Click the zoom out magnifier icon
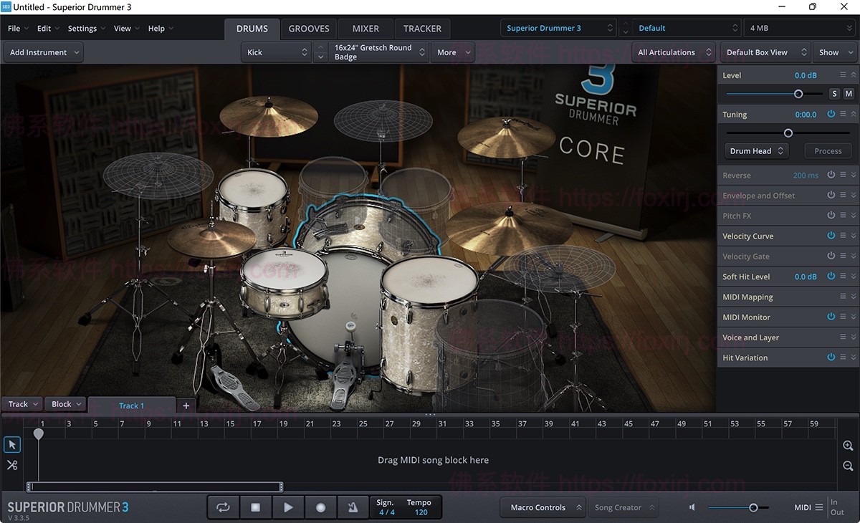 (847, 464)
